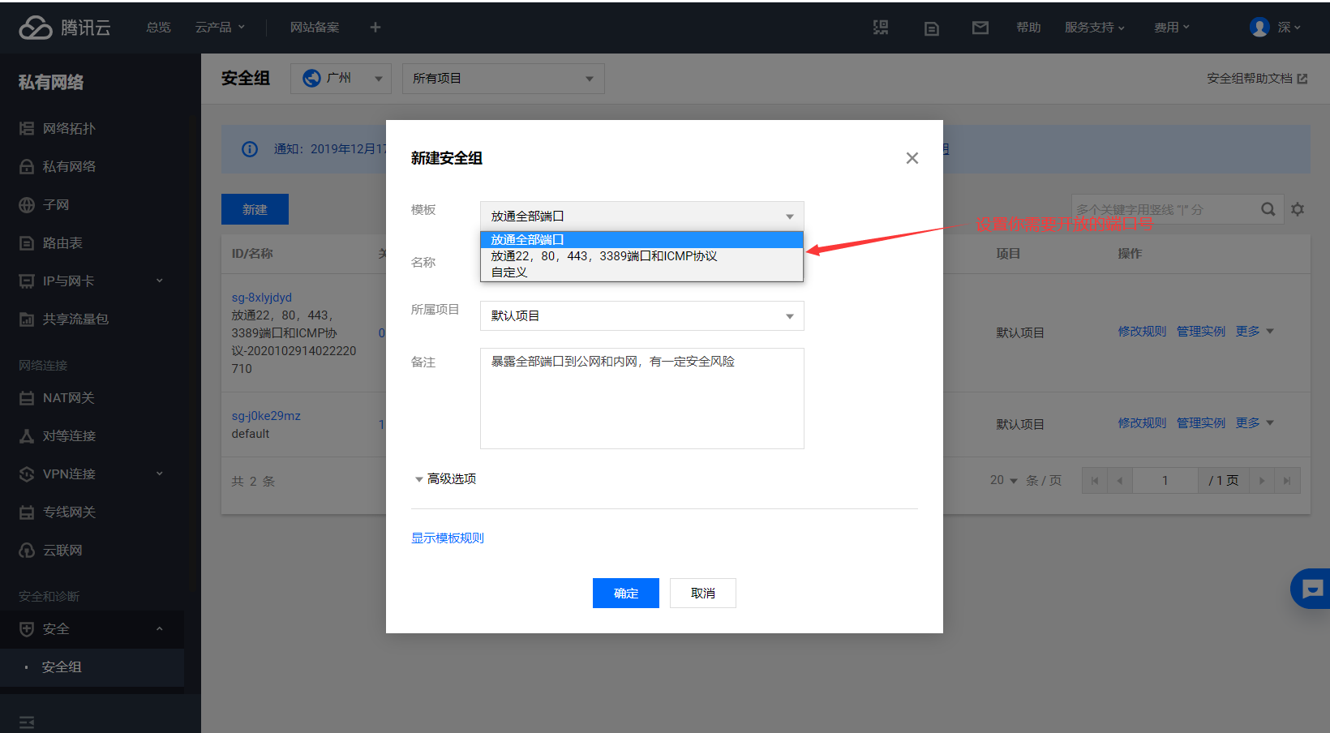Open the table settings gear icon
The image size is (1330, 733).
point(1298,209)
